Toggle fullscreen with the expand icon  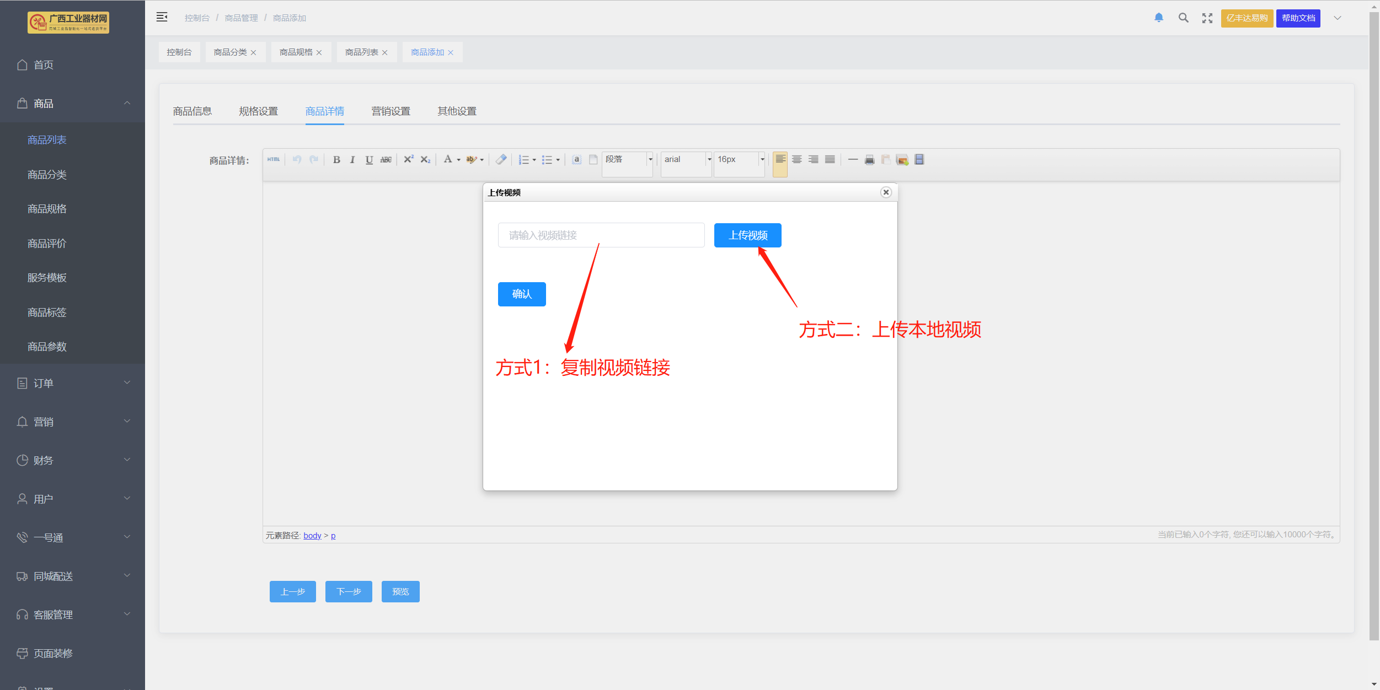(1207, 18)
